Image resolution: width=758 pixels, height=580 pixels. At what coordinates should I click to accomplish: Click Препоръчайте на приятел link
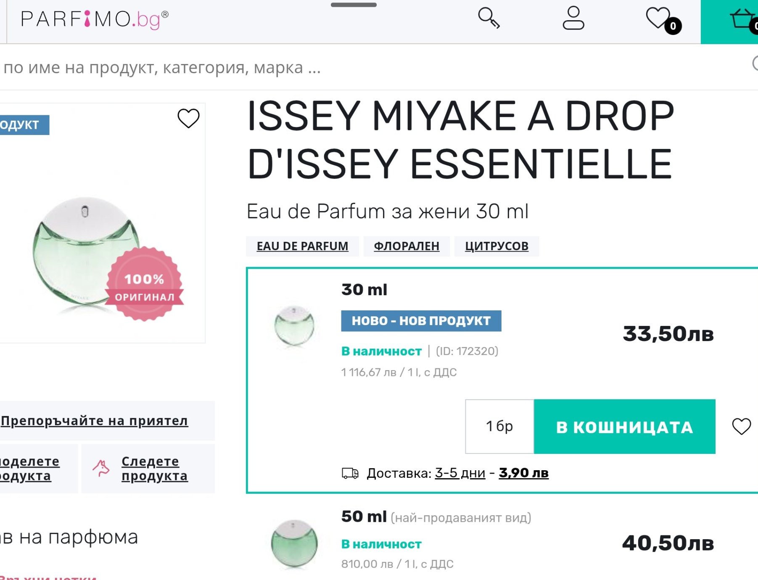tap(95, 421)
